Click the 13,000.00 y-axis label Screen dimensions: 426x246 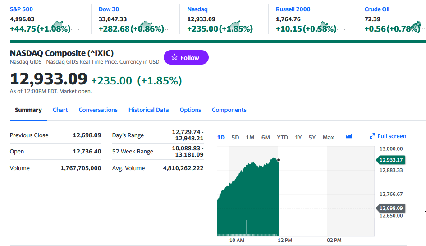[x=391, y=149]
